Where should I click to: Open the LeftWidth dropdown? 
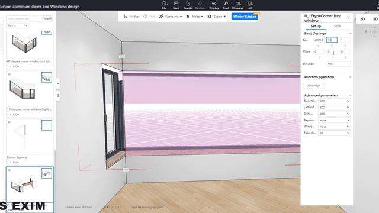334,108
